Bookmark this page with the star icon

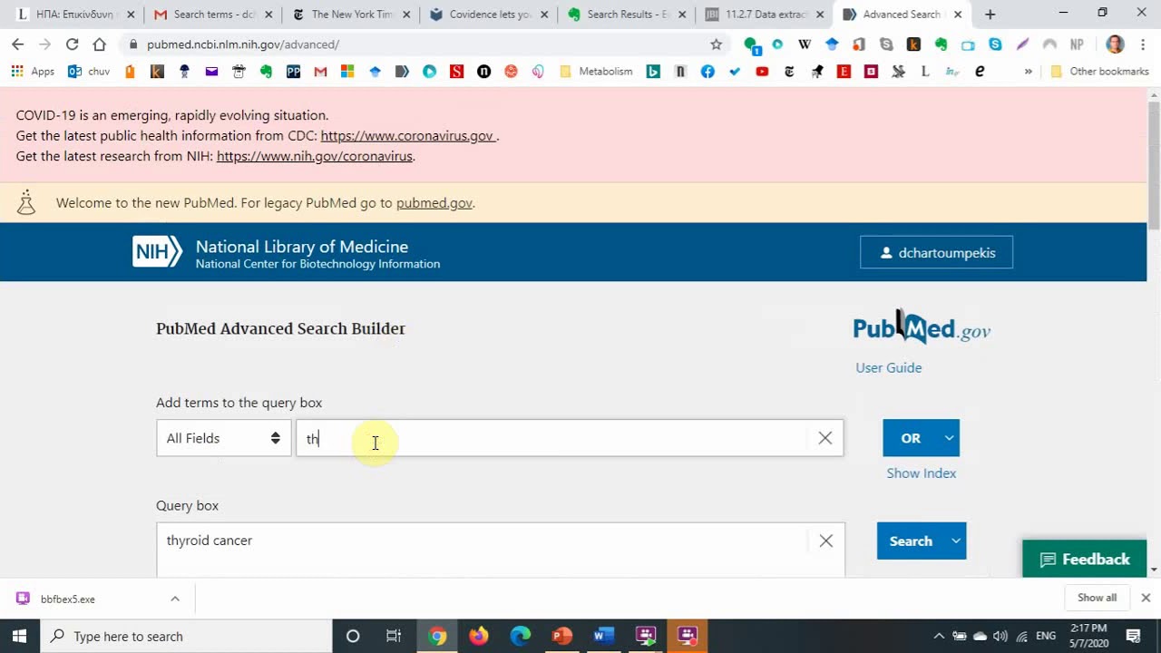click(716, 44)
